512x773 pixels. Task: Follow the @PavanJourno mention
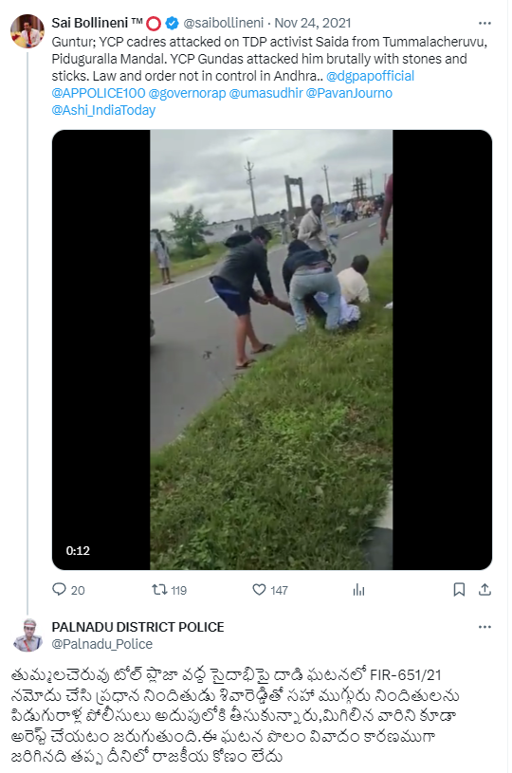click(349, 93)
